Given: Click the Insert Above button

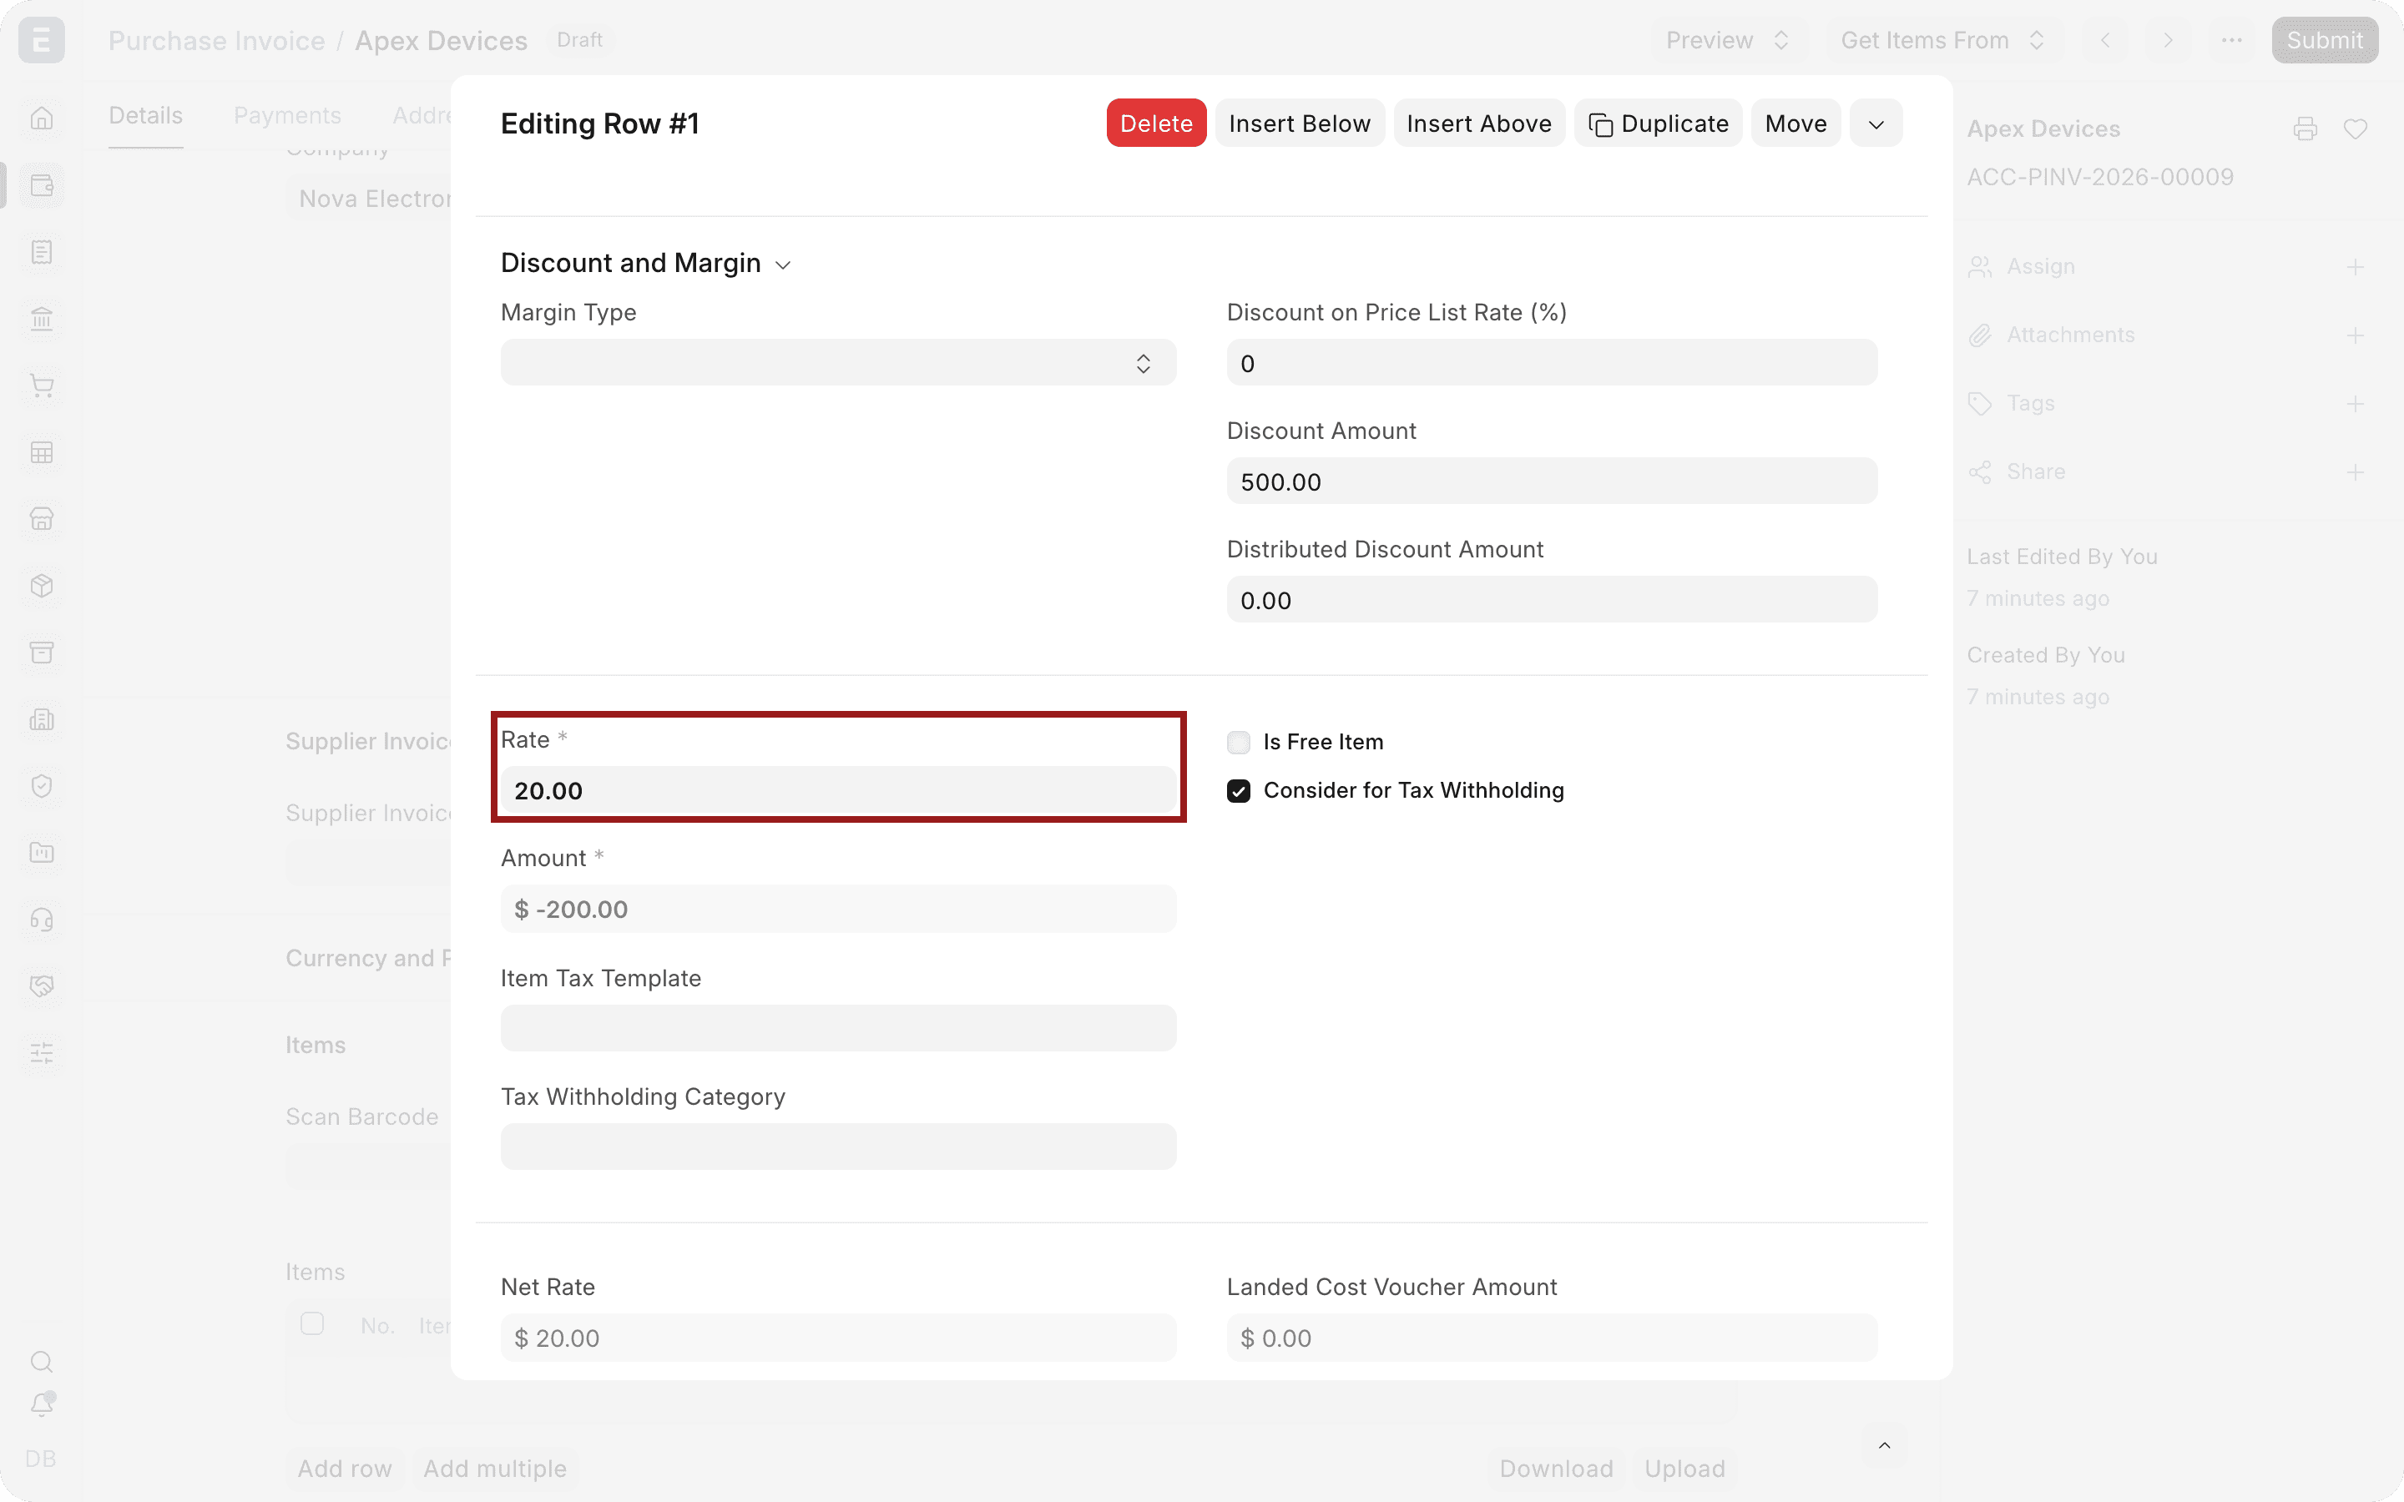Looking at the screenshot, I should tap(1479, 124).
